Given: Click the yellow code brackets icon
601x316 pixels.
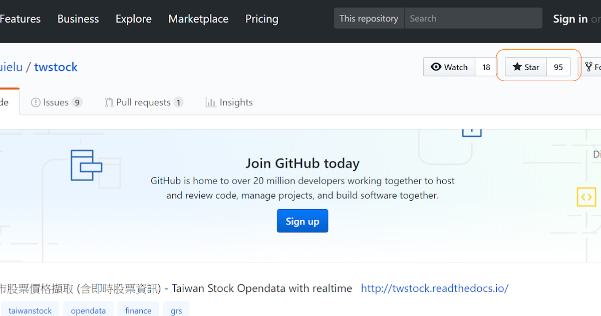Looking at the screenshot, I should (x=586, y=197).
